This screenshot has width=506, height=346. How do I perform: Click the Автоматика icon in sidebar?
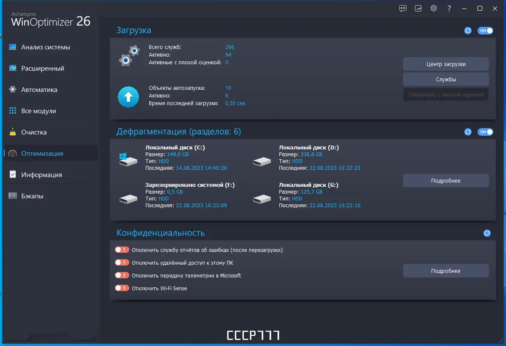(x=13, y=89)
